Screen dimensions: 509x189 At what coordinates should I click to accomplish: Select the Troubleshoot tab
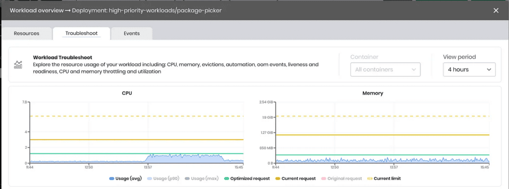click(x=82, y=33)
